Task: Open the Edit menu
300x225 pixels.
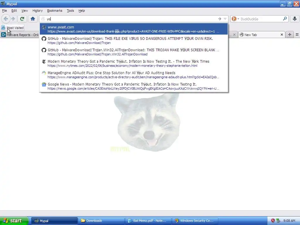Action: coord(14,11)
